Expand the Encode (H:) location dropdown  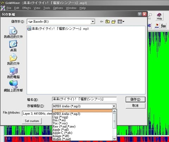[x=93, y=22]
